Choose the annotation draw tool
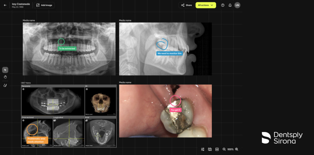Viewport: 314px width, 155px height. [5, 85]
